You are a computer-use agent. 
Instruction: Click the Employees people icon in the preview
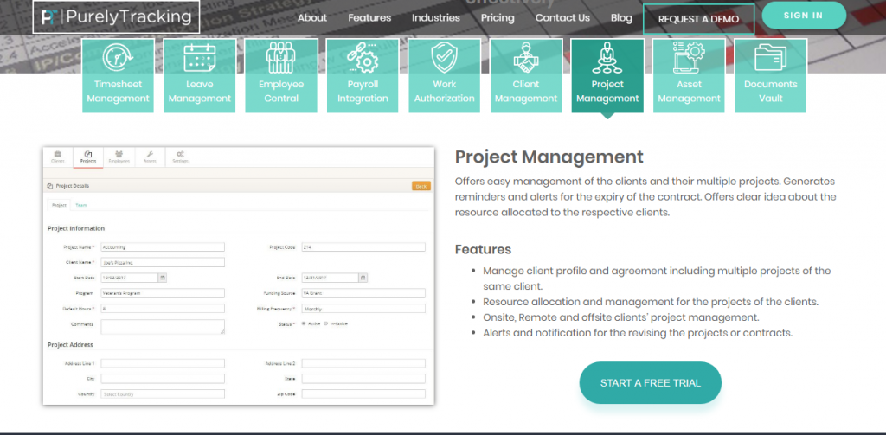119,157
